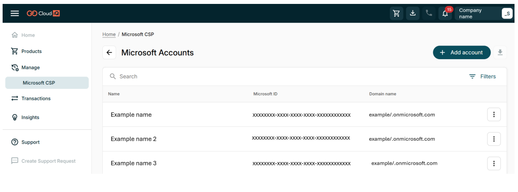Click the downloads icon in top bar
Viewport: 518px width, 192px height.
(x=413, y=13)
